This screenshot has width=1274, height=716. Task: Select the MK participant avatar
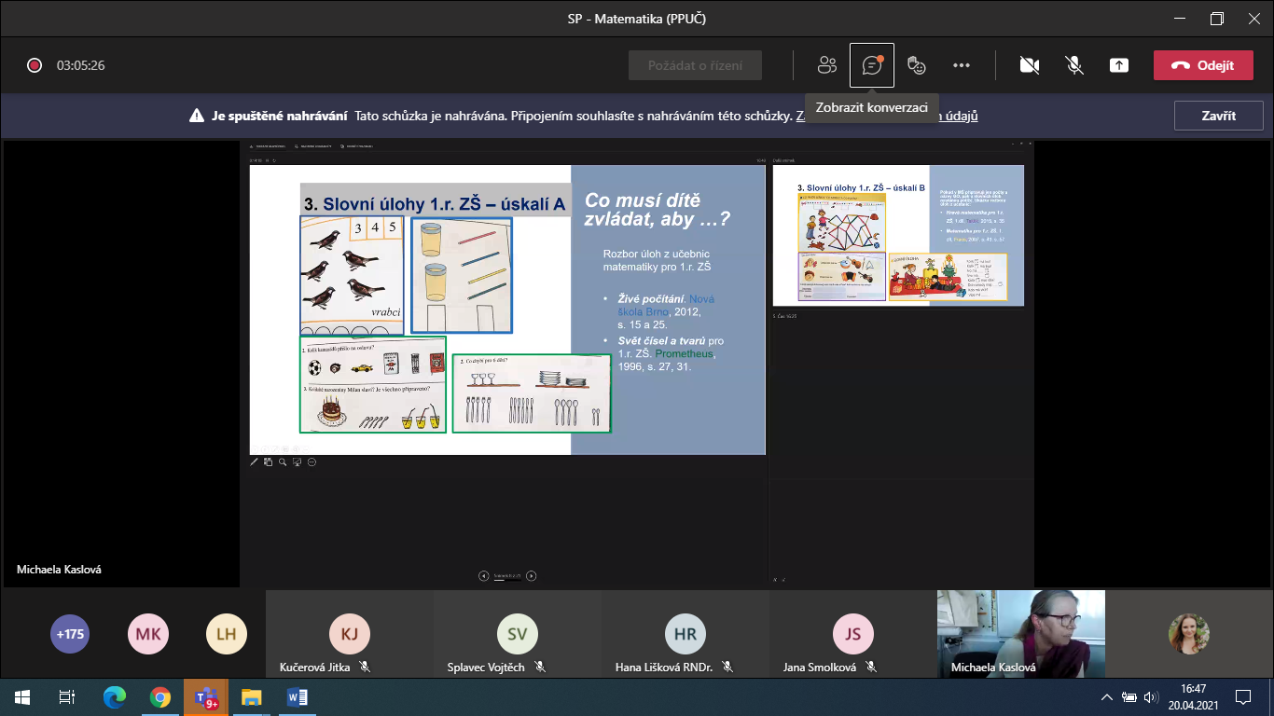tap(148, 634)
